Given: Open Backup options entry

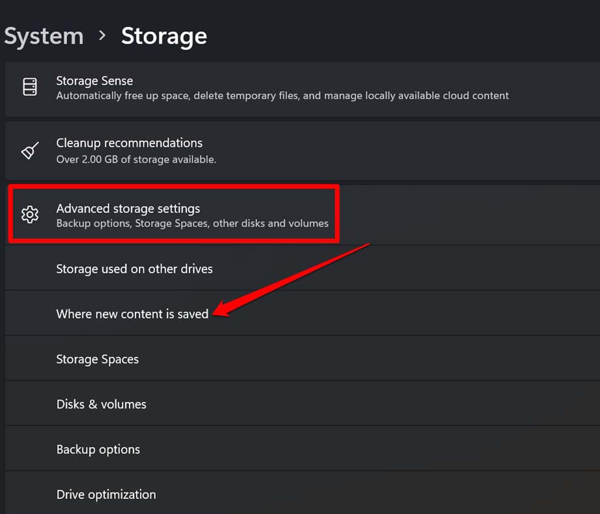Looking at the screenshot, I should coord(98,450).
